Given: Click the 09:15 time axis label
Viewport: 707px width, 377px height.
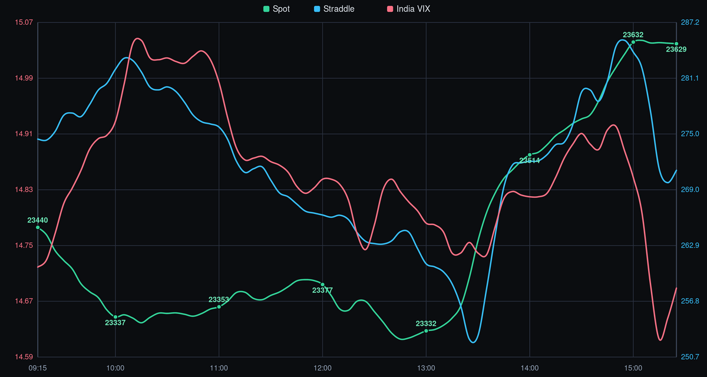Looking at the screenshot, I should click(38, 368).
